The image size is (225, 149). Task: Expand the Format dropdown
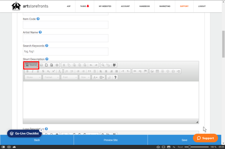coord(51,77)
